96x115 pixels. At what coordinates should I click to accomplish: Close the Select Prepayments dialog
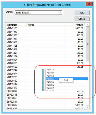[89, 4]
